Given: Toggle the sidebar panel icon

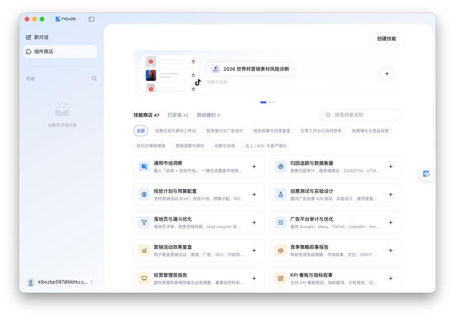Looking at the screenshot, I should pyautogui.click(x=91, y=19).
